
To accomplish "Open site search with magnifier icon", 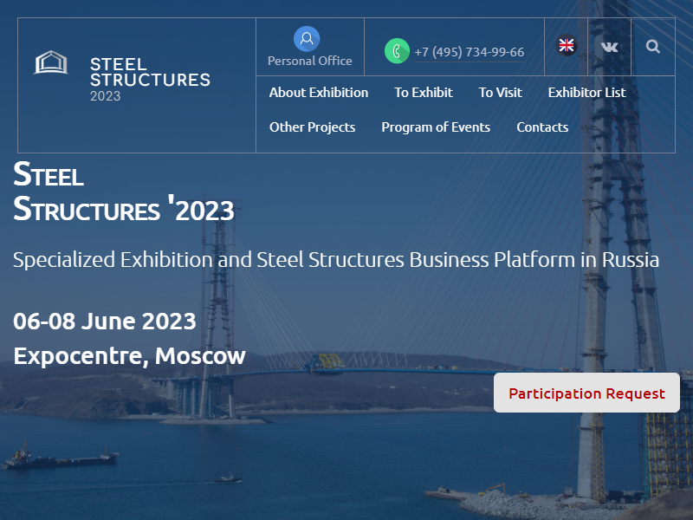I will click(653, 47).
